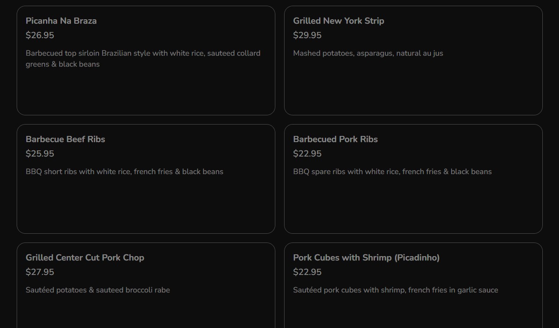The image size is (559, 328).
Task: Open the Barbecue Beef Ribs item
Action: pos(65,139)
